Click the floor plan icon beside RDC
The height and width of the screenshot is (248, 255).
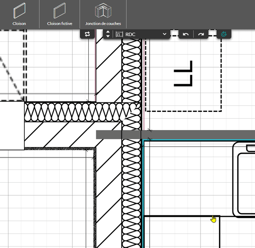pyautogui.click(x=119, y=34)
